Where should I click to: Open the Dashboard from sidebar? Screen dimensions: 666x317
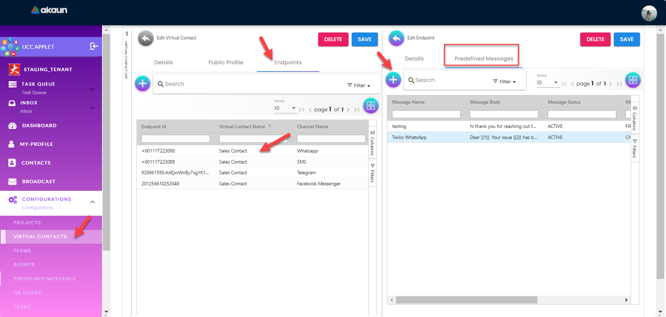(39, 125)
